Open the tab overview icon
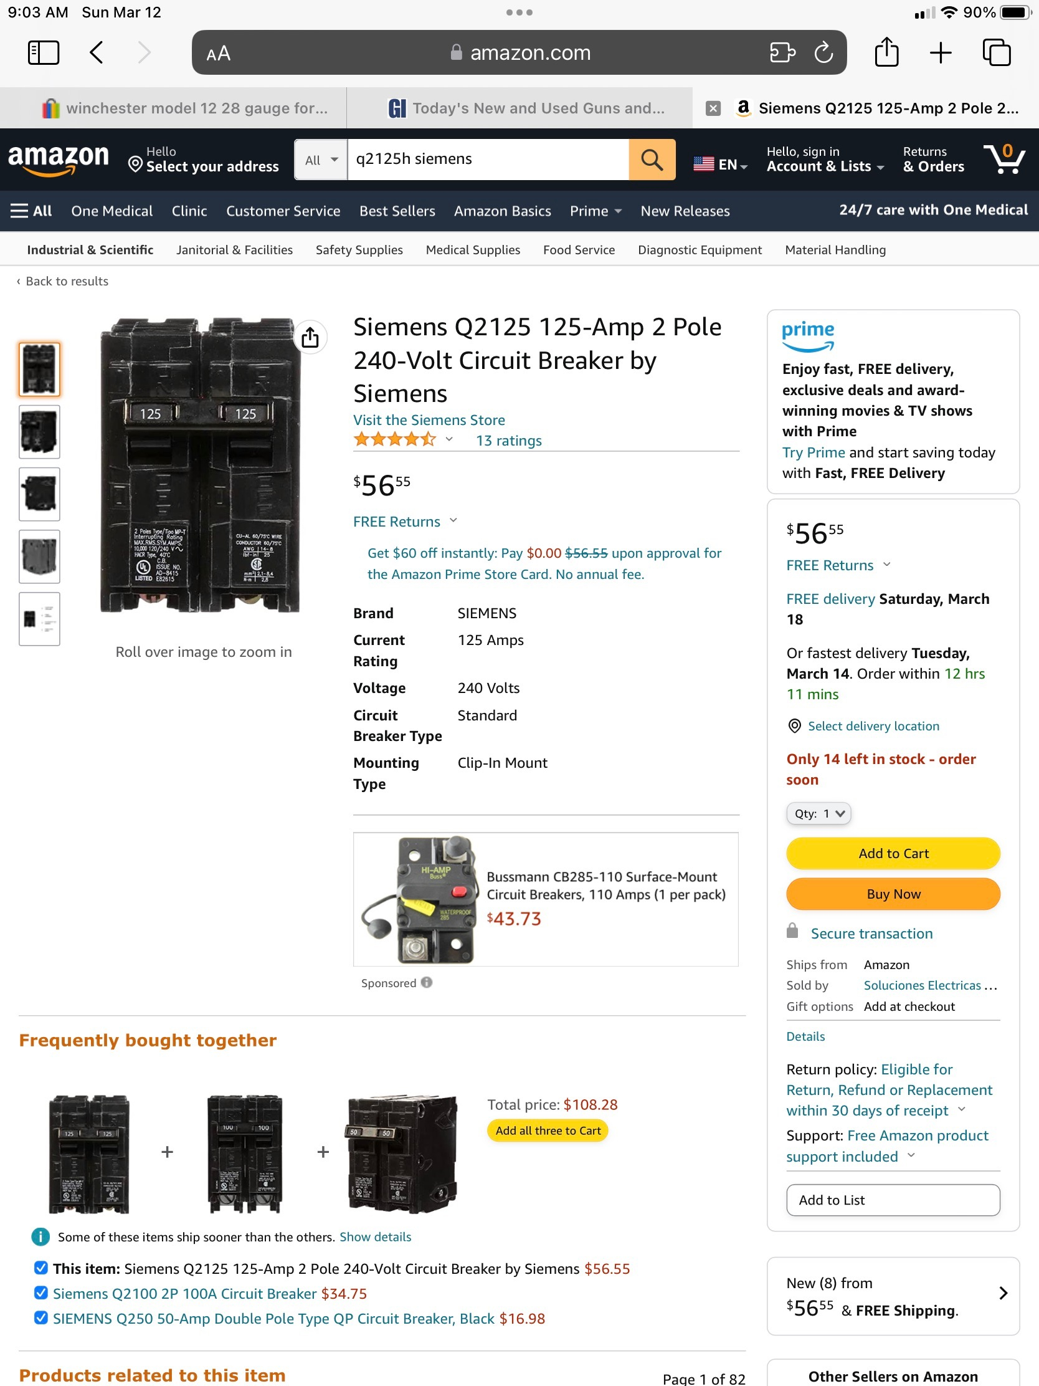Image resolution: width=1039 pixels, height=1386 pixels. 997,52
